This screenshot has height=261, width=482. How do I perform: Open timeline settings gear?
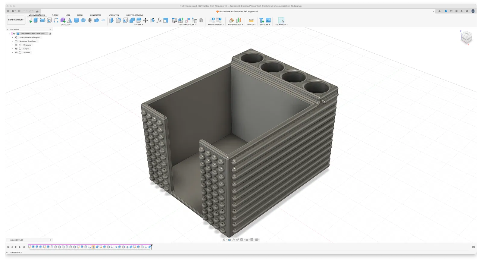474,247
